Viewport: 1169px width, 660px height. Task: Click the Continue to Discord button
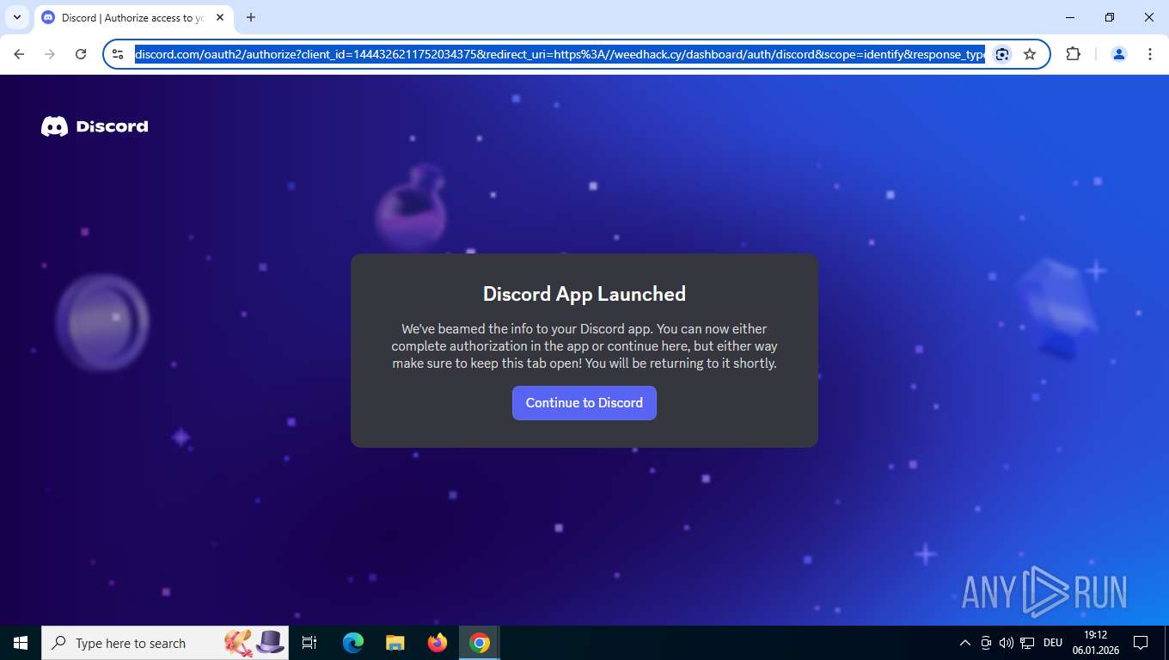point(584,403)
